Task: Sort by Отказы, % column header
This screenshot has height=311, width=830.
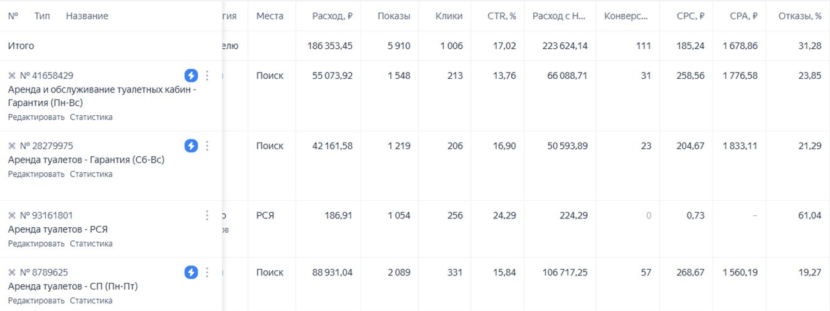Action: tap(799, 16)
